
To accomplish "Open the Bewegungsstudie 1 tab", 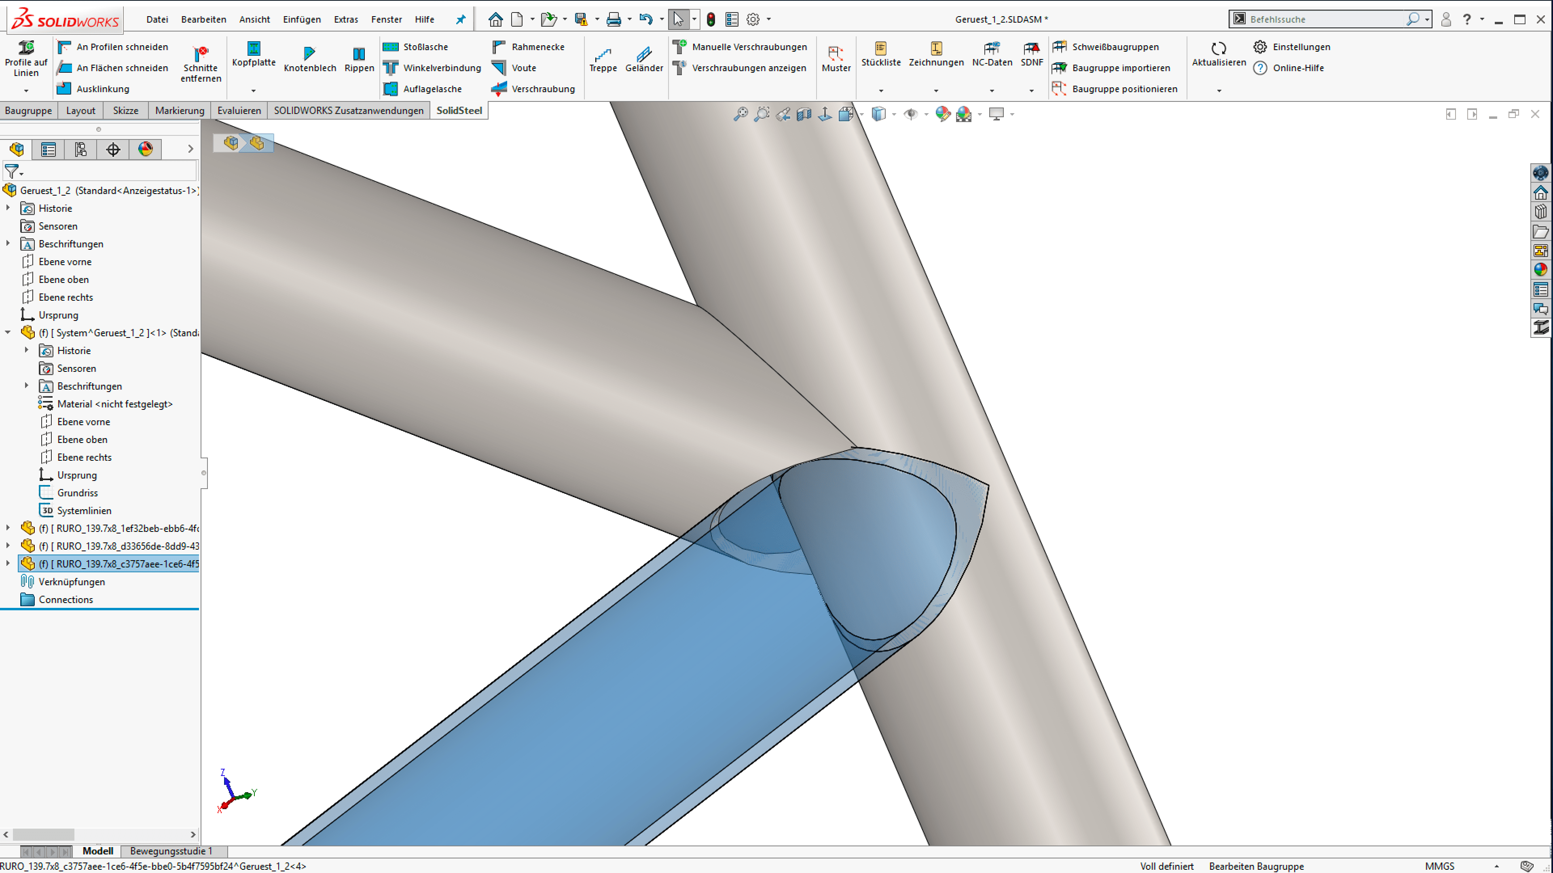I will point(171,851).
